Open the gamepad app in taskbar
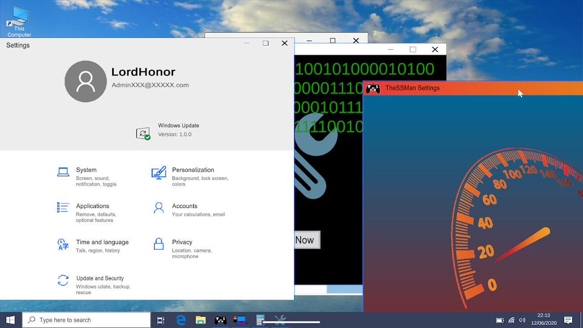The height and width of the screenshot is (328, 583). [x=220, y=320]
